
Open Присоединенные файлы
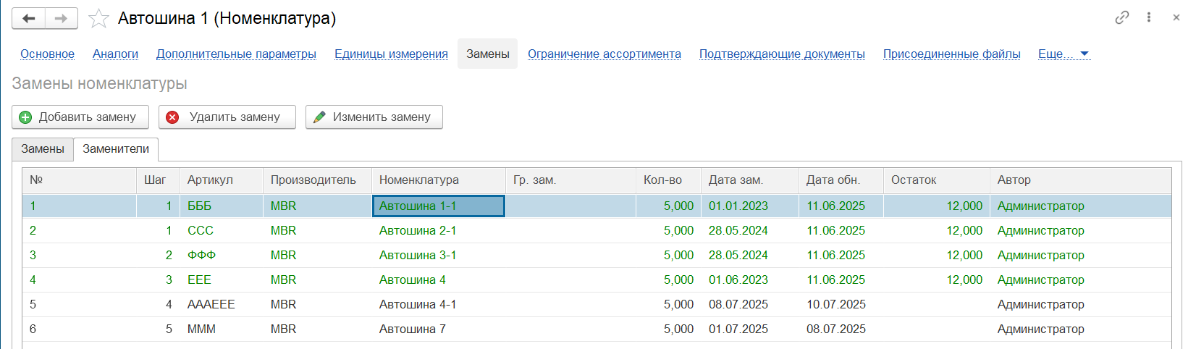point(951,54)
